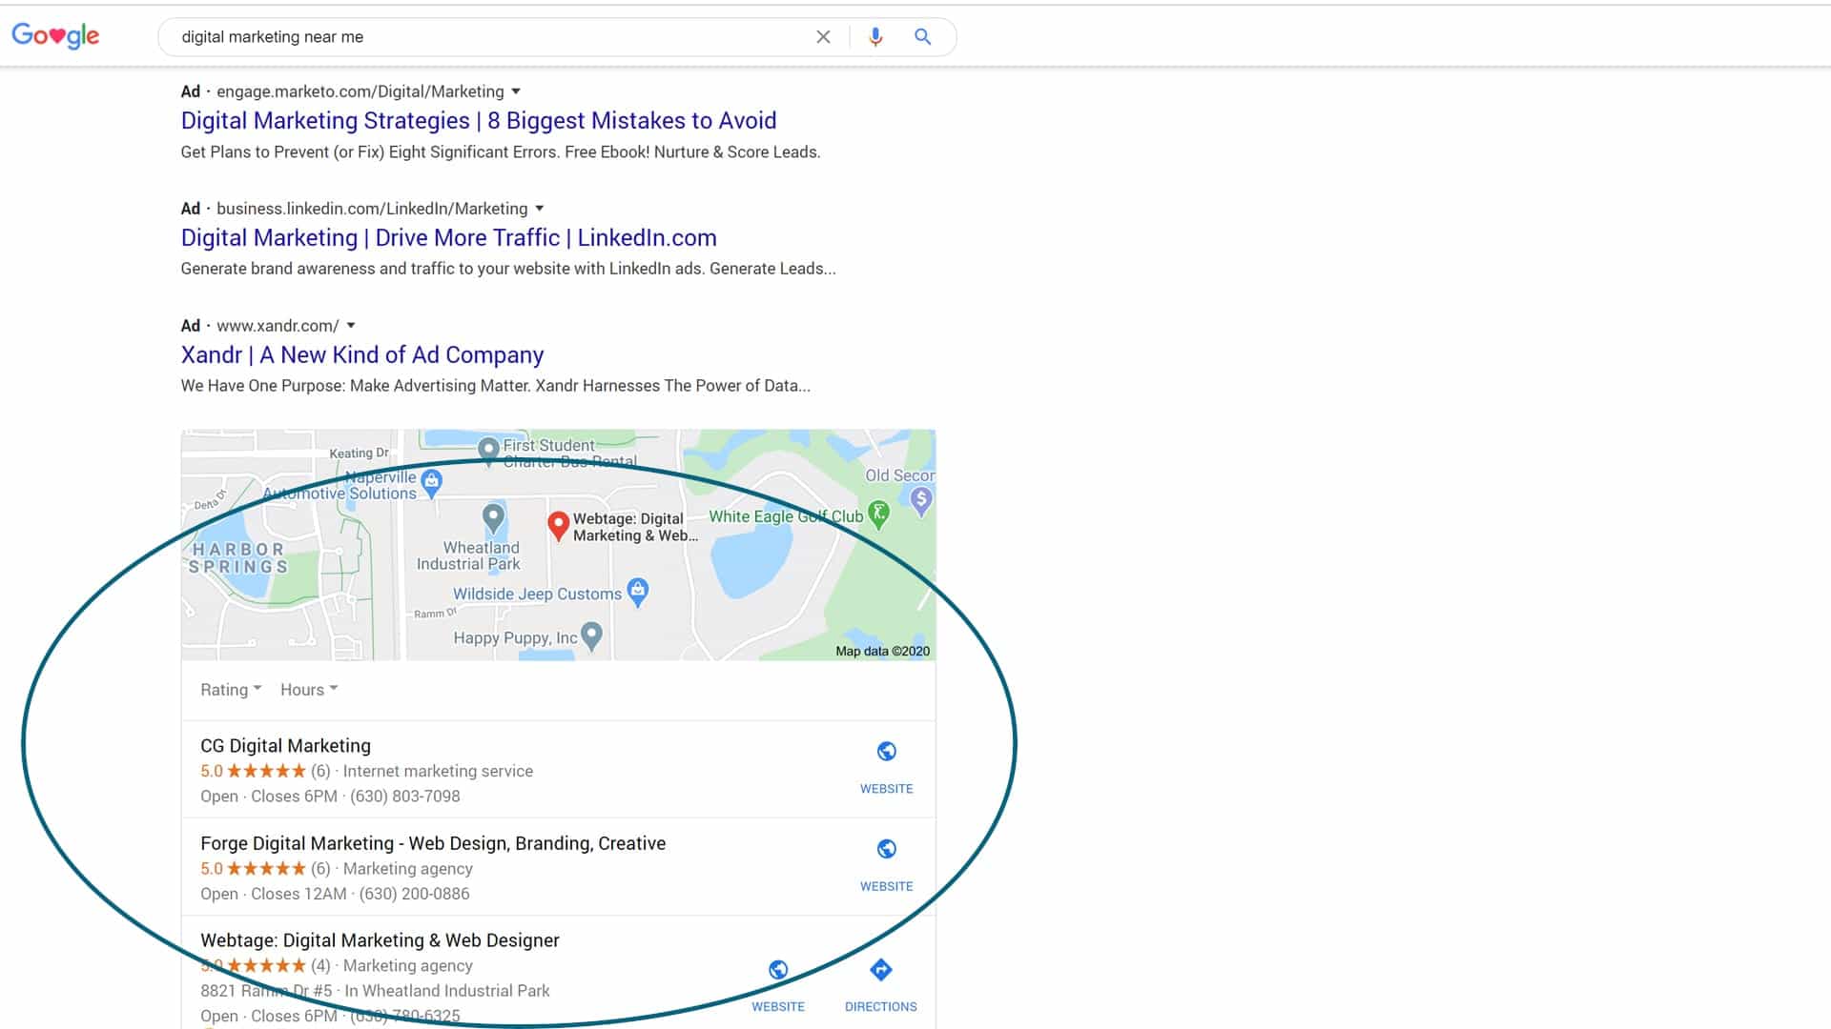Click the Google logo
Viewport: 1831px width, 1029px height.
(55, 36)
